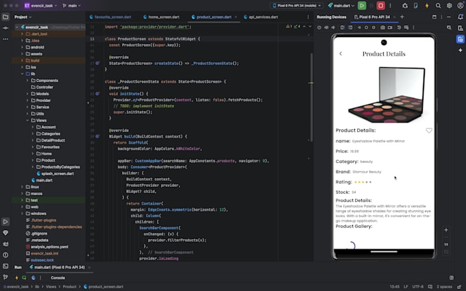
Task: Click the hot reload lightning icon in Run panel
Action: pos(16,277)
